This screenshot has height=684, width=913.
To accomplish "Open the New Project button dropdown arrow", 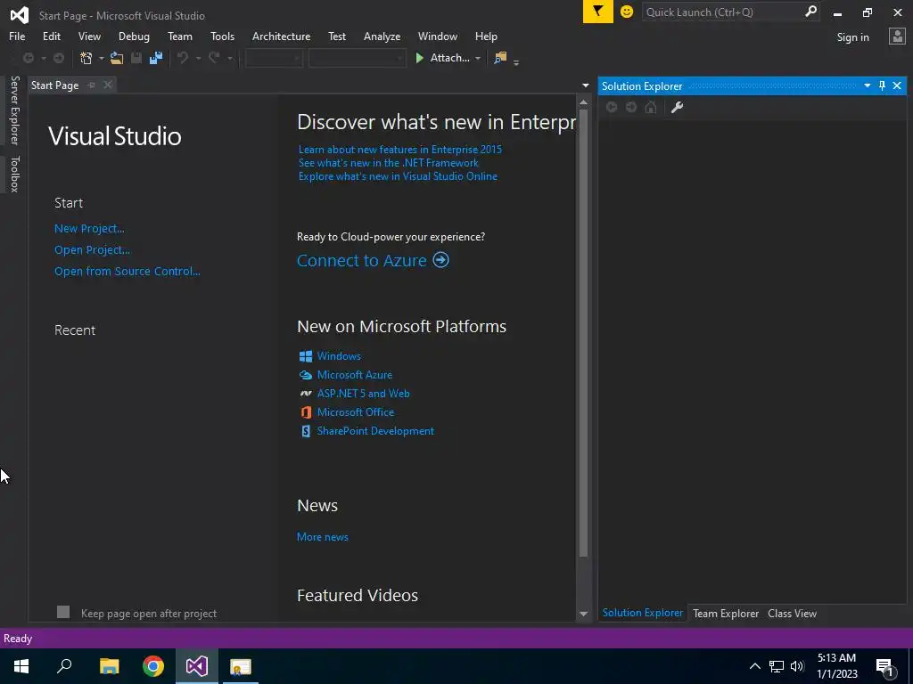I will click(x=102, y=58).
